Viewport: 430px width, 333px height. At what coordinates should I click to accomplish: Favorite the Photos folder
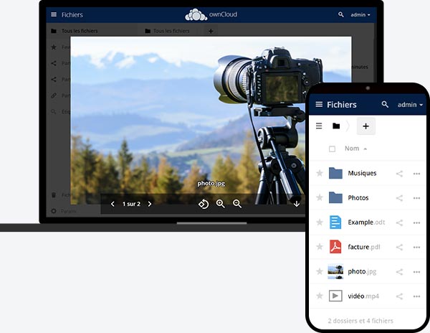click(320, 197)
